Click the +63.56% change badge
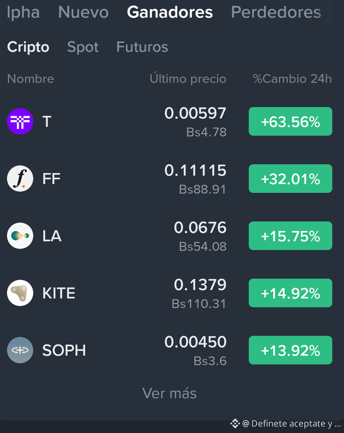 pyautogui.click(x=291, y=121)
